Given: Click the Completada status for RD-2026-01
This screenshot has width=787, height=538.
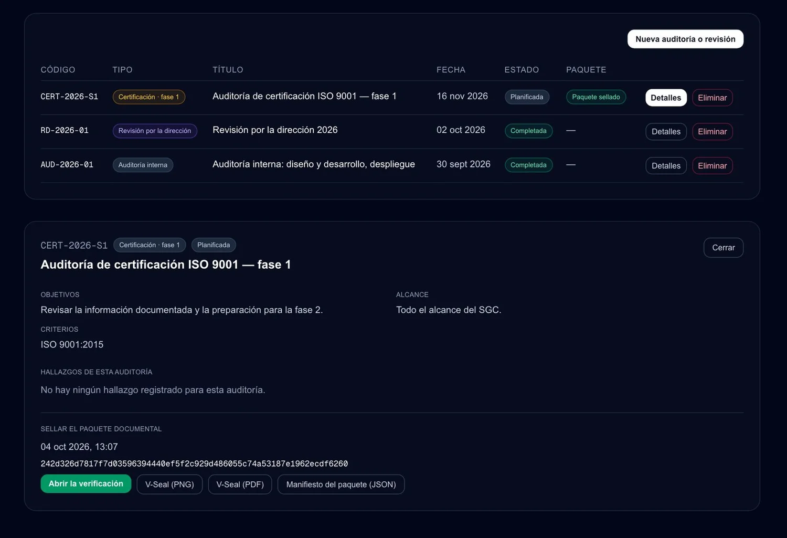Looking at the screenshot, I should (x=528, y=131).
